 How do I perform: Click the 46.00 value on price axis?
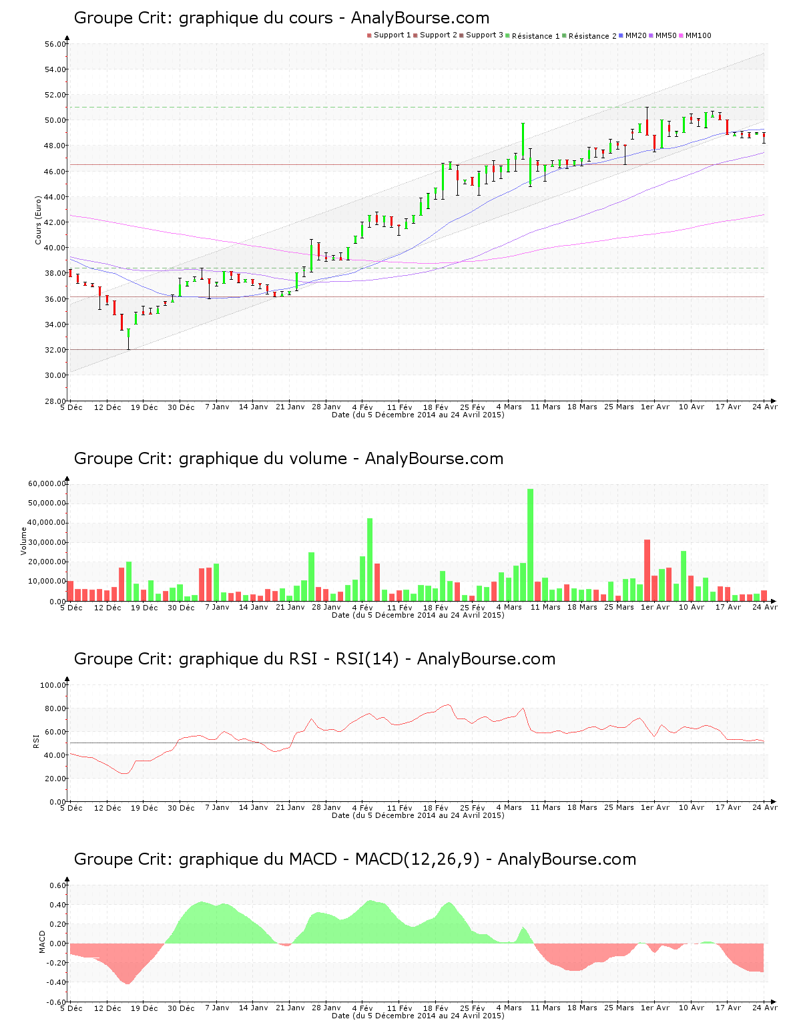click(55, 172)
